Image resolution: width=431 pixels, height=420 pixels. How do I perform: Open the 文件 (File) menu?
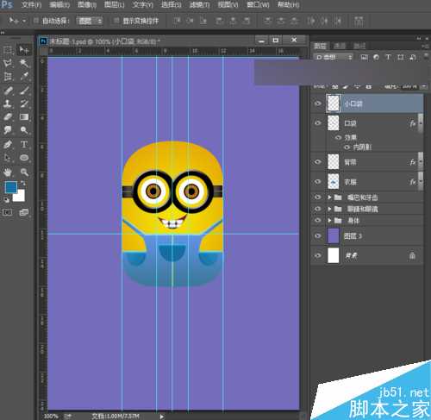[x=32, y=5]
